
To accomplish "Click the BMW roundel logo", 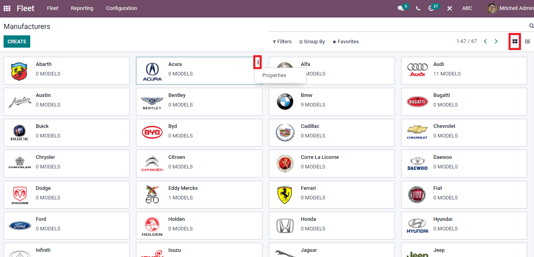I will [x=285, y=102].
